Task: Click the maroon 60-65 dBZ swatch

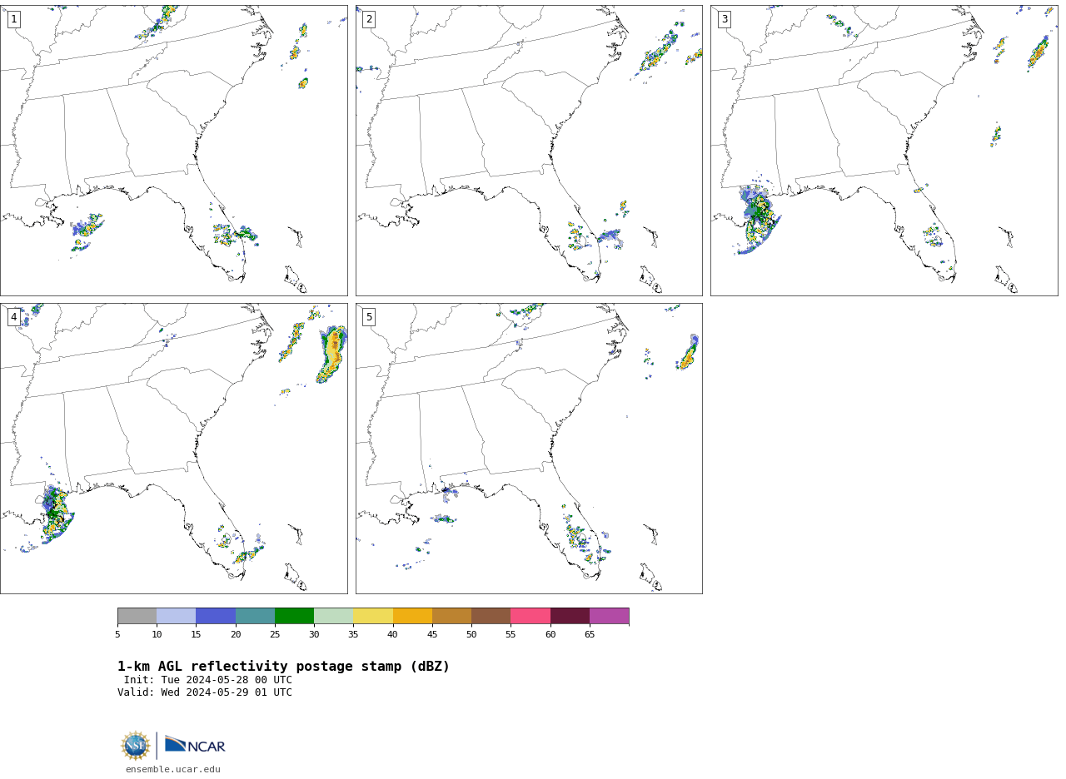Action: point(570,616)
